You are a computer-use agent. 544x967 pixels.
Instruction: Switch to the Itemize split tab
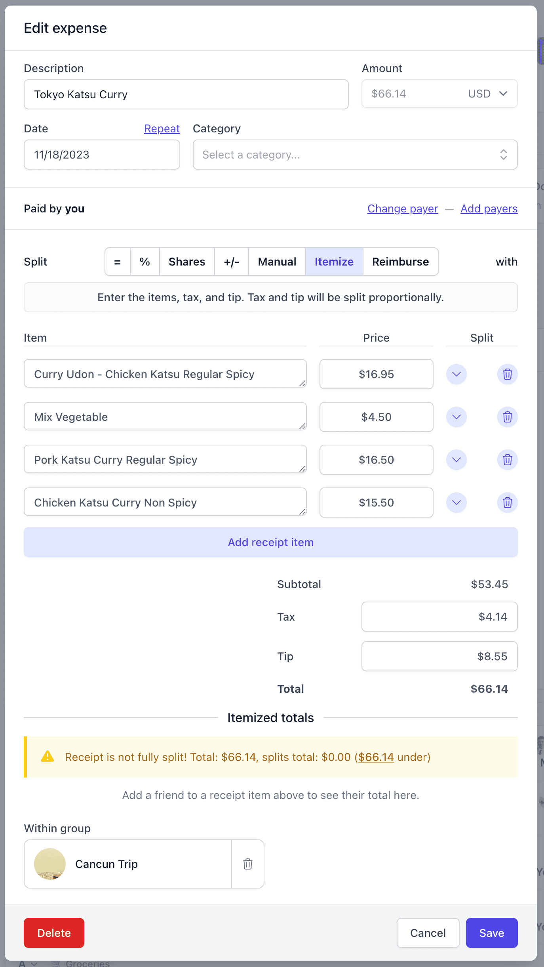(x=334, y=262)
